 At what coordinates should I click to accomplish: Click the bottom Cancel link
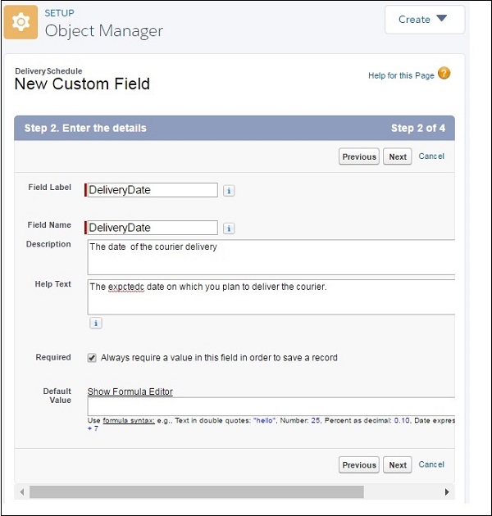(x=431, y=464)
